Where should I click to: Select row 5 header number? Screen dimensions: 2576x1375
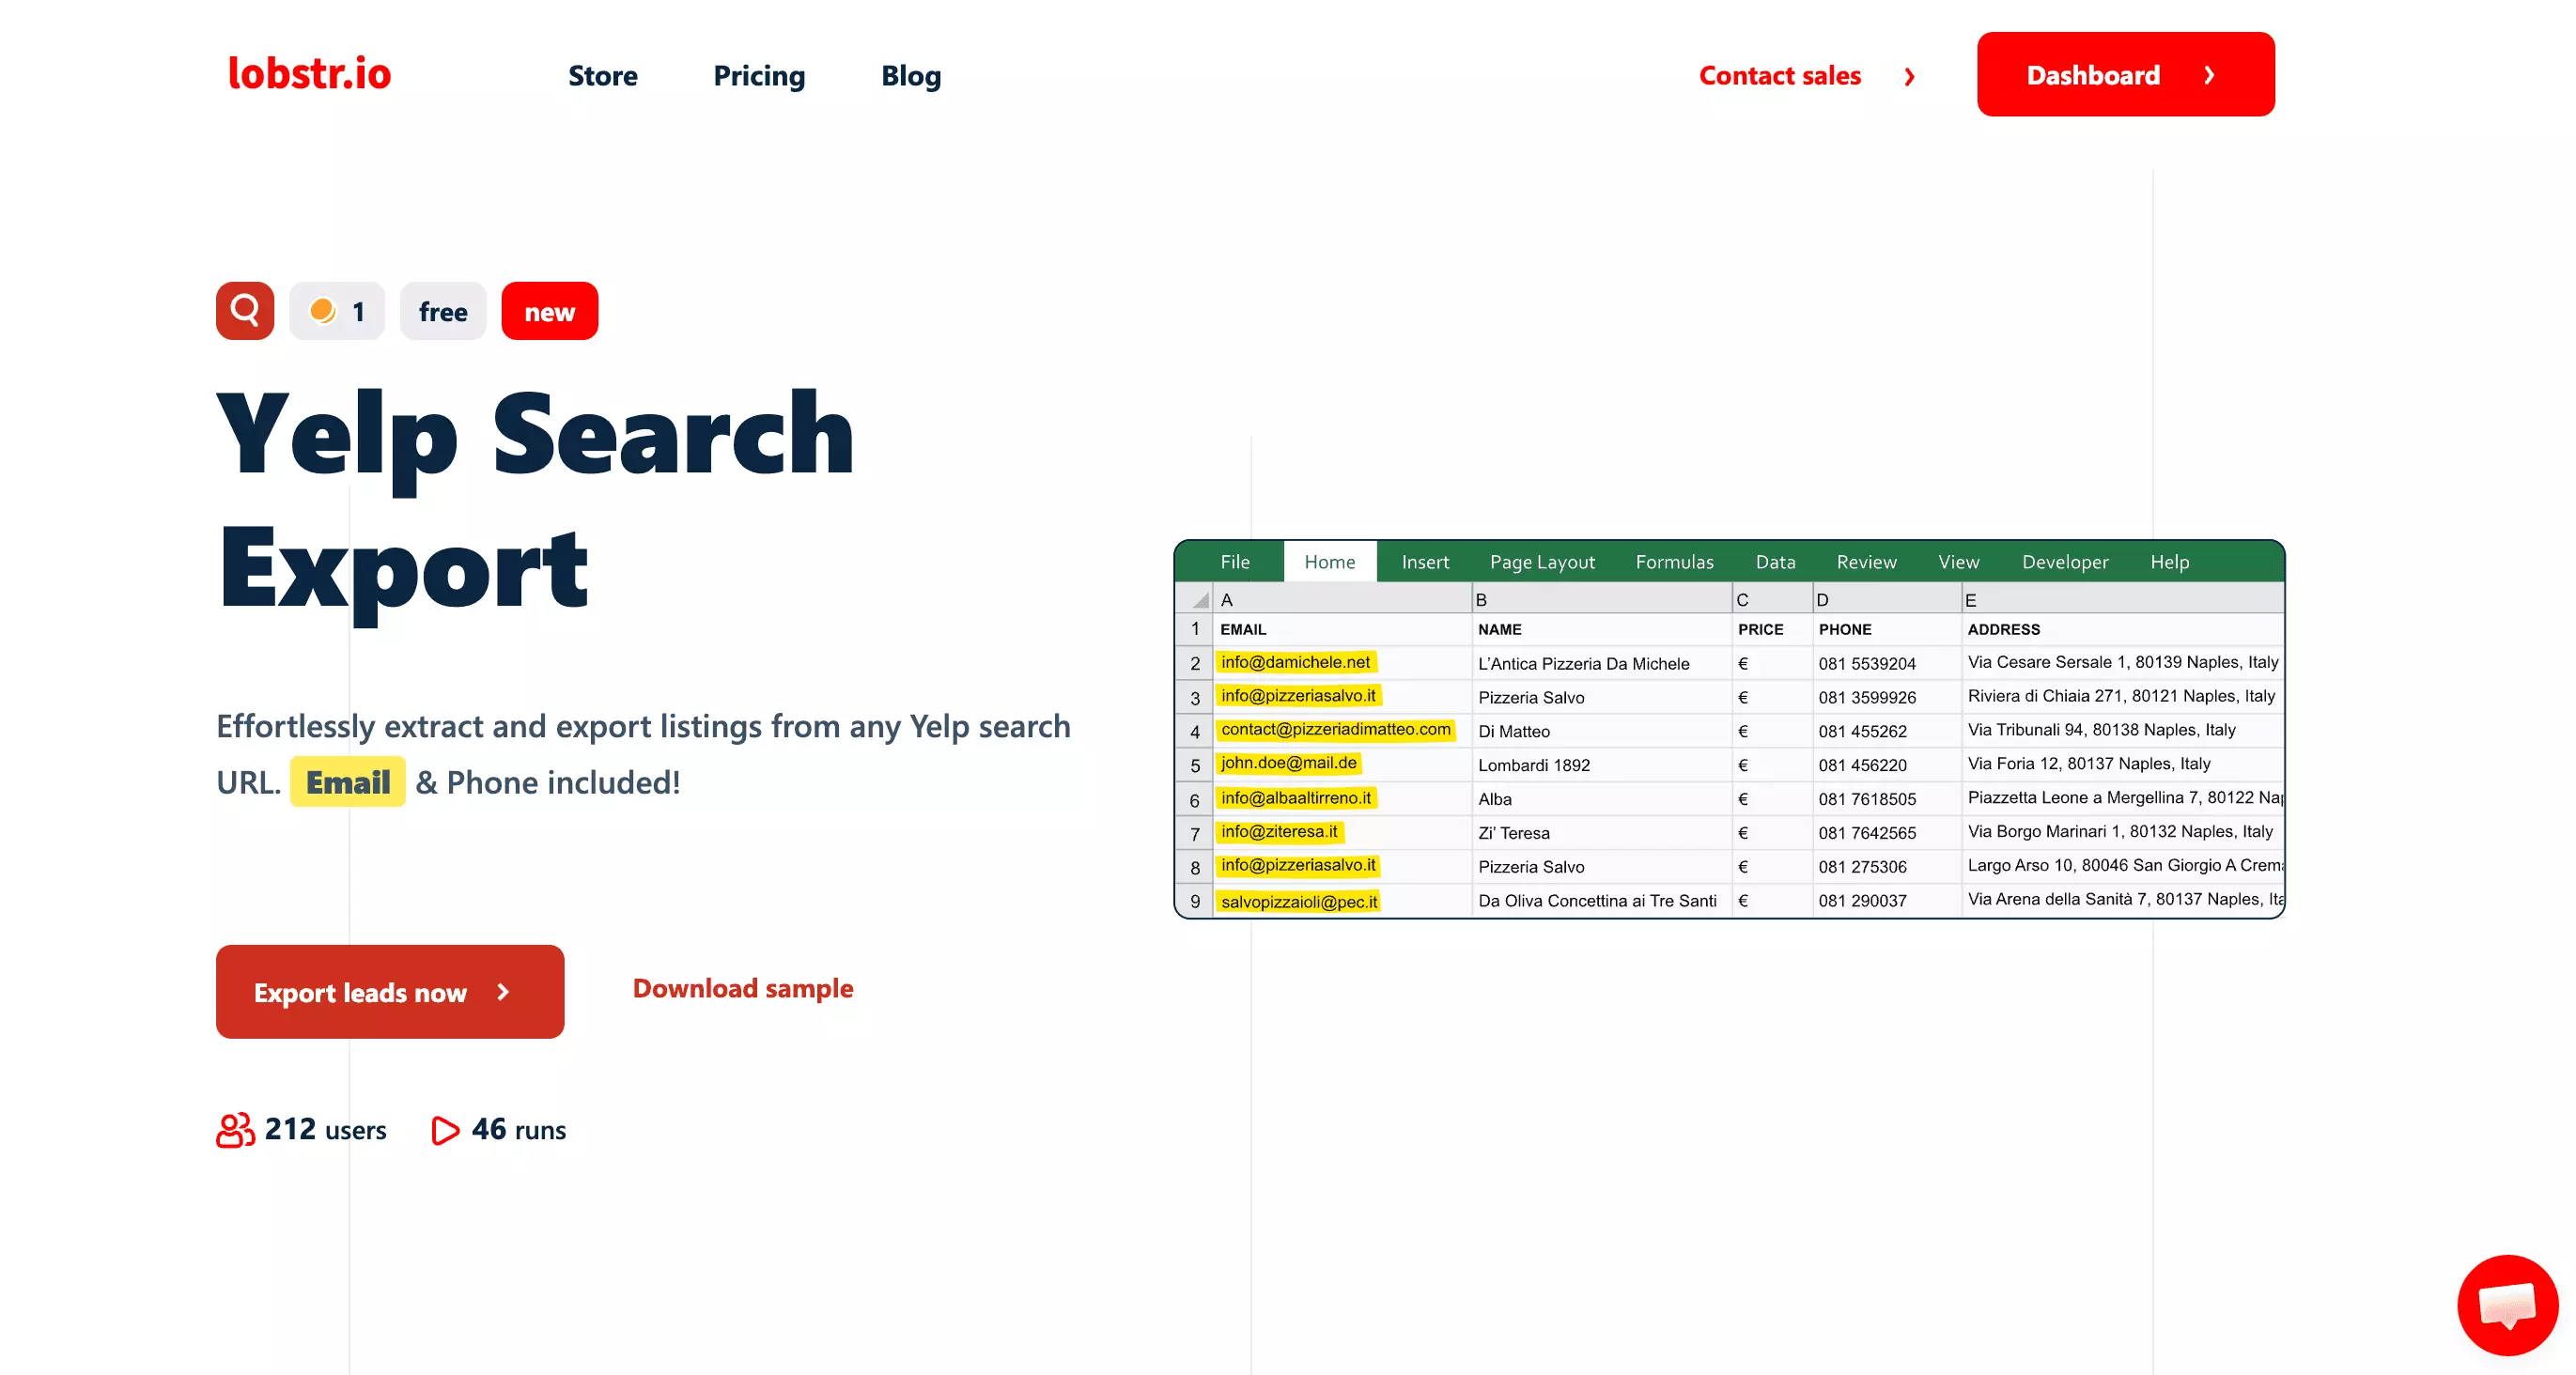[x=1195, y=766]
